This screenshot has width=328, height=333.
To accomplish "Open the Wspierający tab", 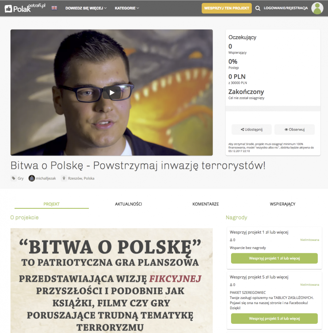I will click(x=282, y=204).
